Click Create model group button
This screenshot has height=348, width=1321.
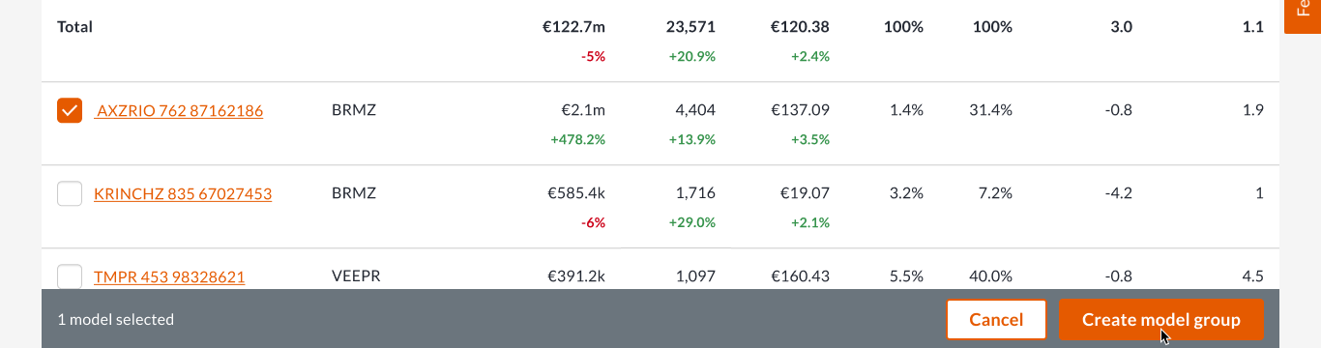tap(1161, 320)
